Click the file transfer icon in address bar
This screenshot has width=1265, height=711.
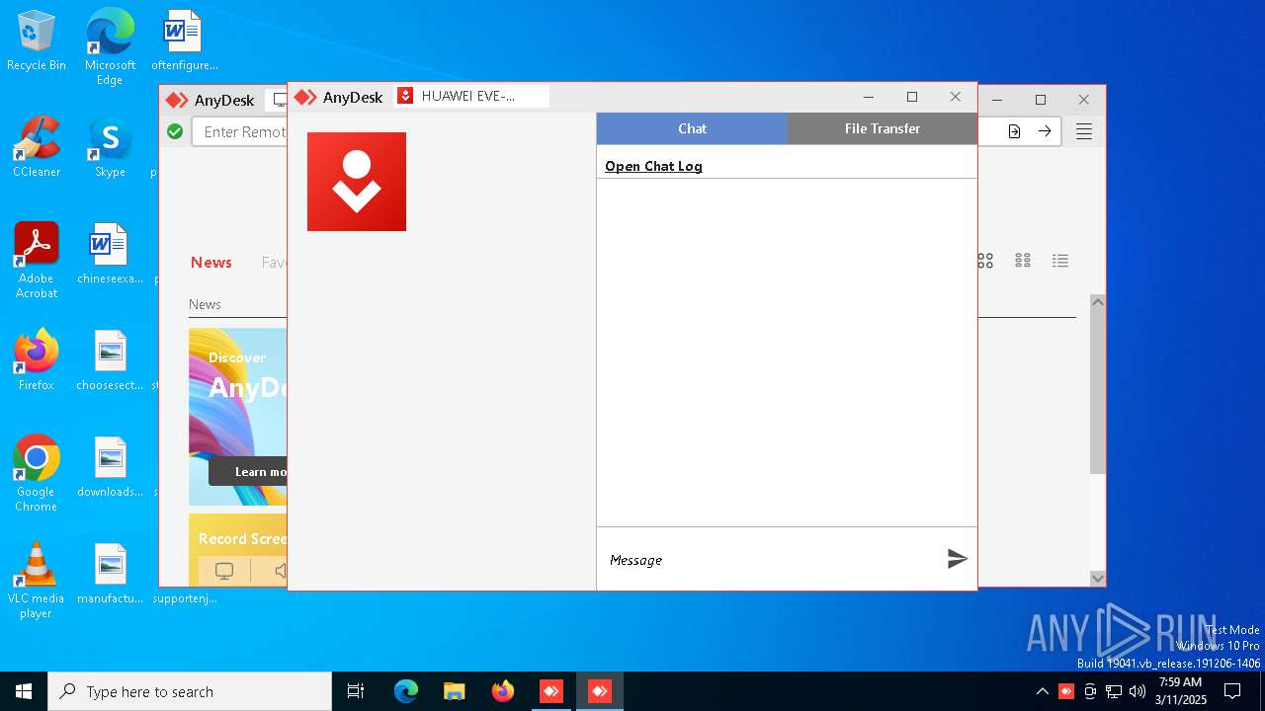tap(1014, 131)
